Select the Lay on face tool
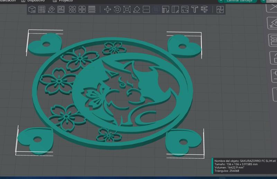Screen dimensions: 277x179 137,10
